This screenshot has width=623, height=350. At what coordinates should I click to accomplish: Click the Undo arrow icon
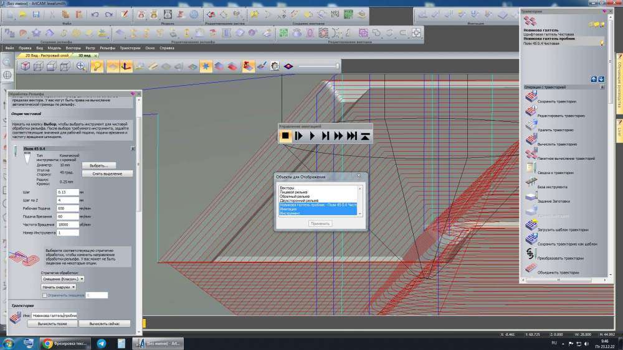95,14
